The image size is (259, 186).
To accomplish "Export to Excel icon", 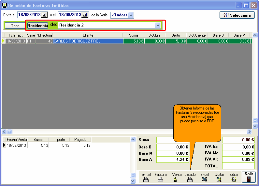I will [x=205, y=179].
